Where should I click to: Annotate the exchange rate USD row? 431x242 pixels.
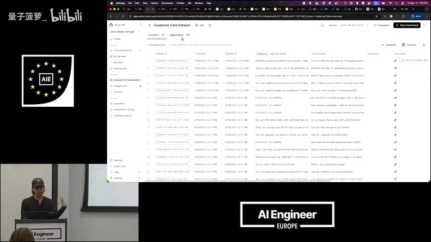(x=395, y=75)
